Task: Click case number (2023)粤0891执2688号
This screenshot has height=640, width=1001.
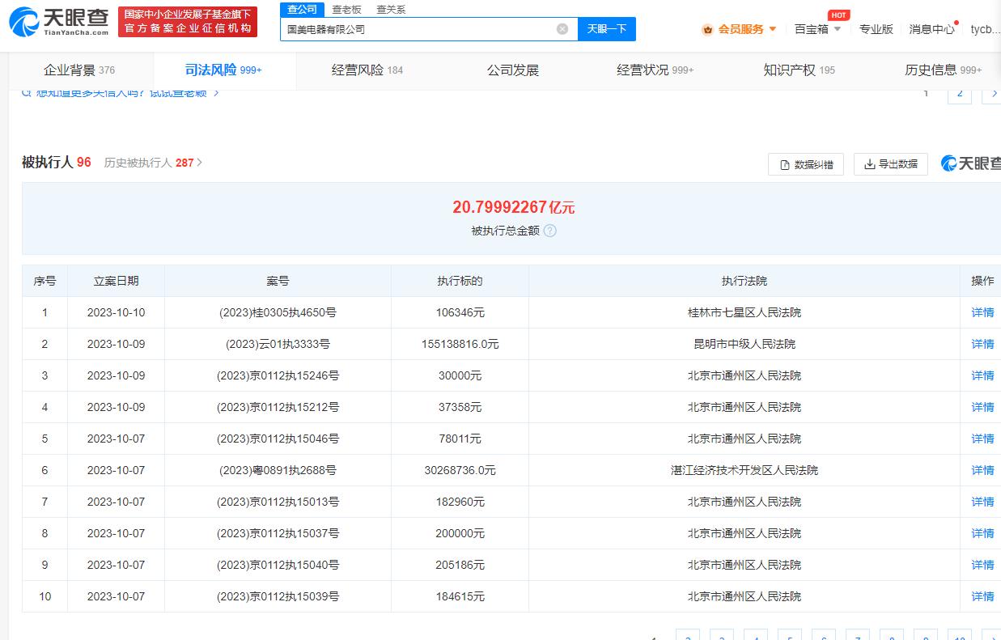Action: 278,470
